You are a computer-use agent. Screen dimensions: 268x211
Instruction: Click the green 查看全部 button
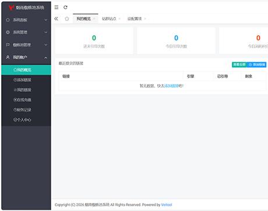[239, 65]
